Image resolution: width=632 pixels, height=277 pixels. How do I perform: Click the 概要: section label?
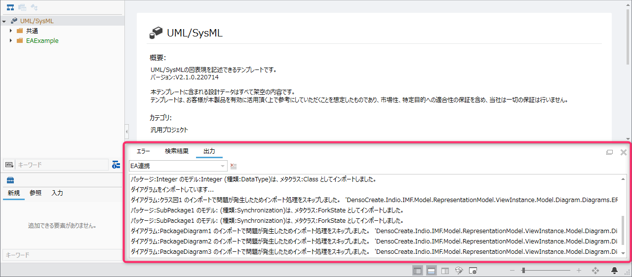click(158, 58)
